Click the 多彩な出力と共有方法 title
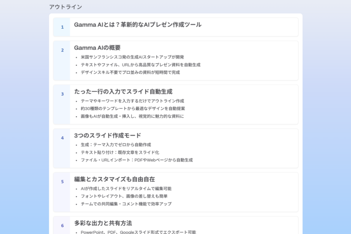 [x=103, y=223]
